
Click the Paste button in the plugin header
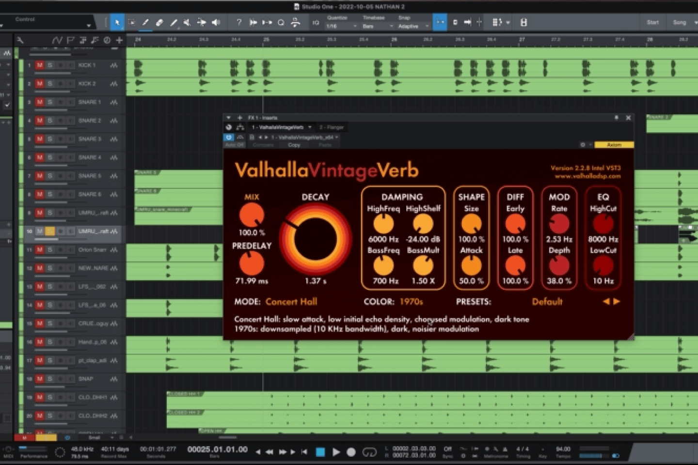point(325,145)
